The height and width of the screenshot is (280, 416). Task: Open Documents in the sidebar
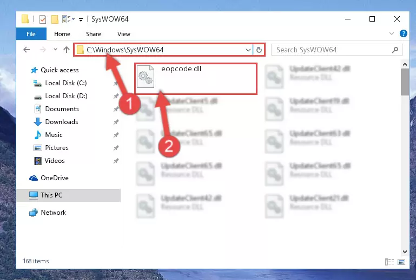[x=62, y=109]
